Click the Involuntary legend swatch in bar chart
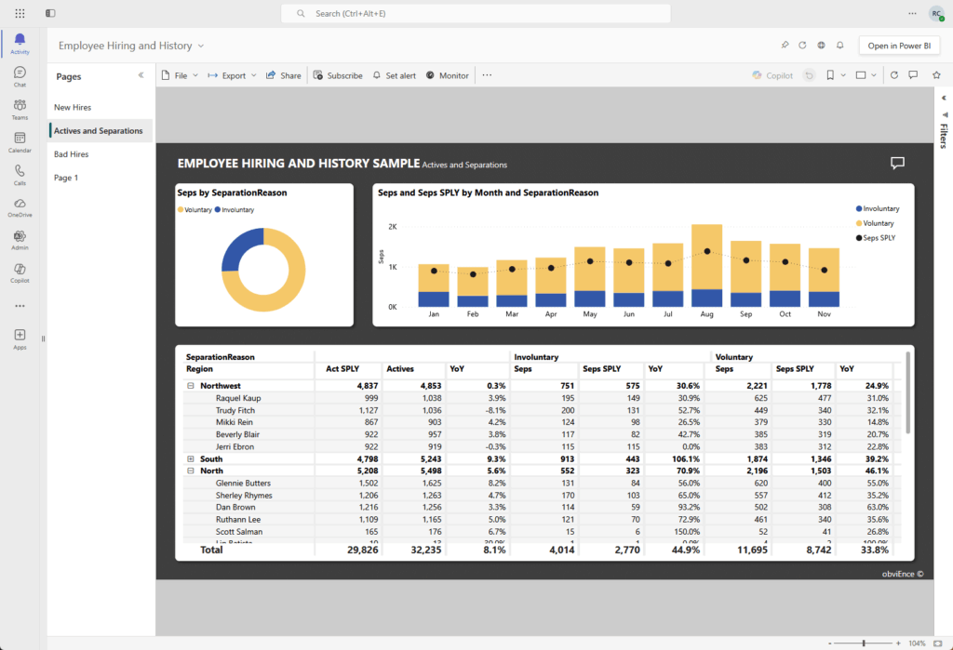 (x=859, y=208)
